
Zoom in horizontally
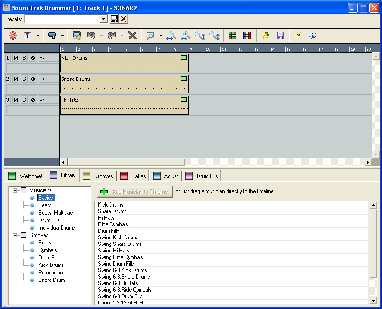point(185,36)
